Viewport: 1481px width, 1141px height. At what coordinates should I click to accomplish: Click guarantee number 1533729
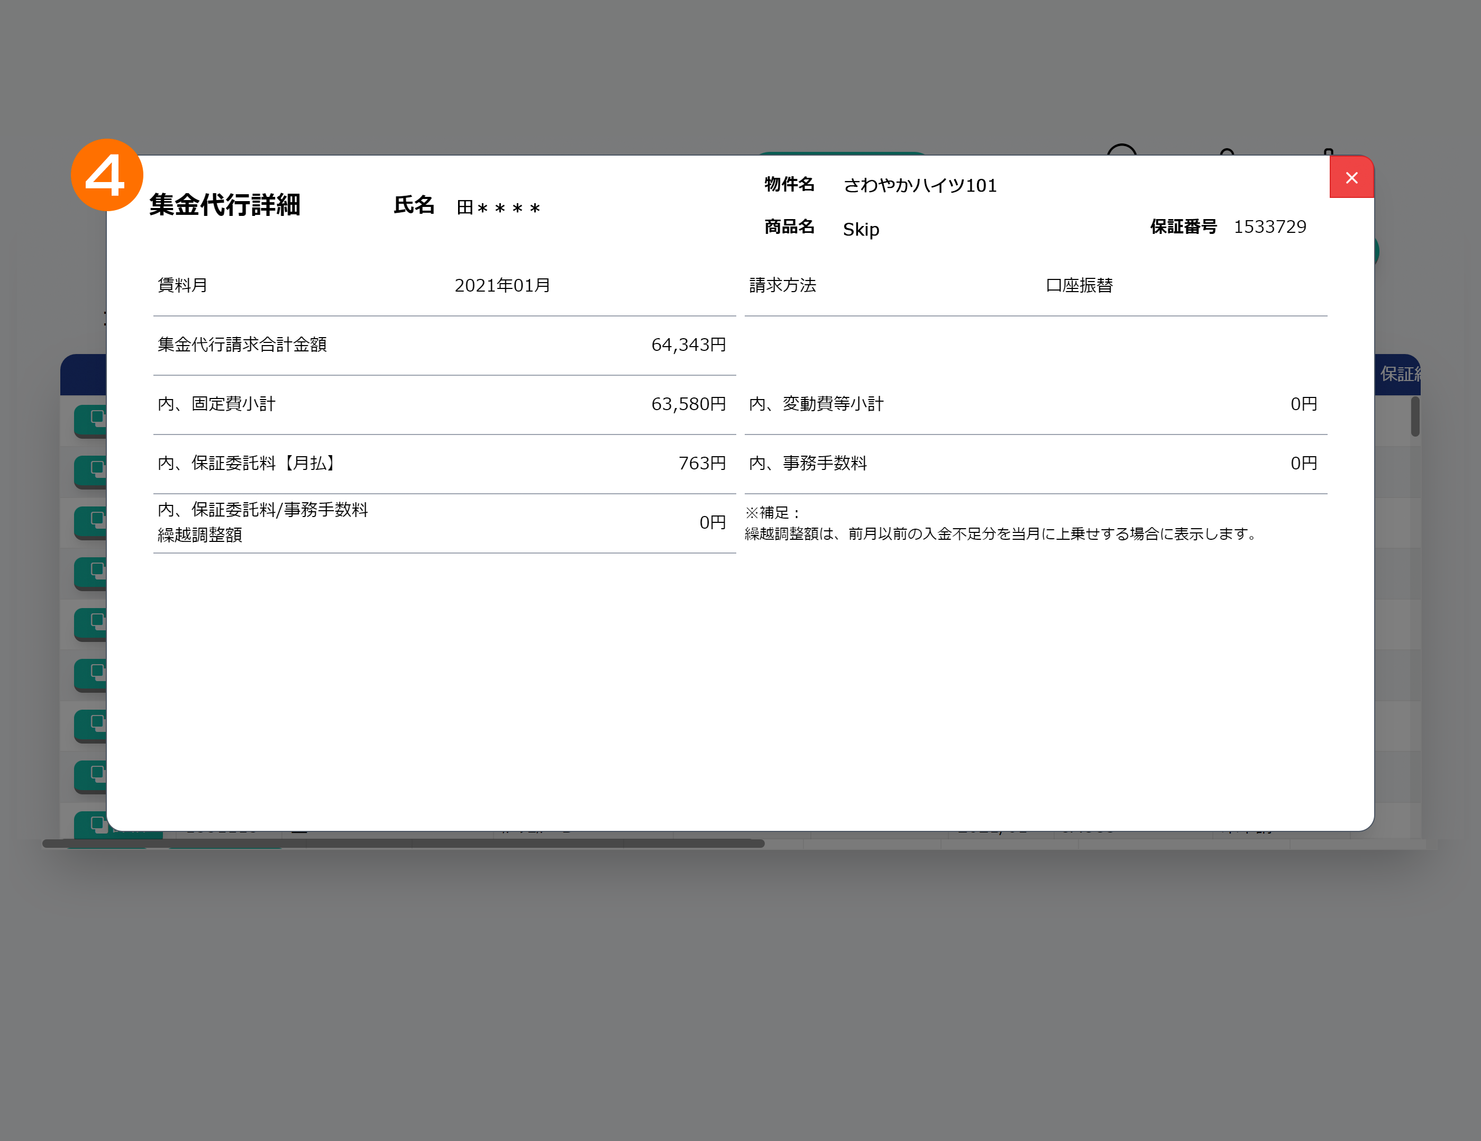click(x=1269, y=227)
